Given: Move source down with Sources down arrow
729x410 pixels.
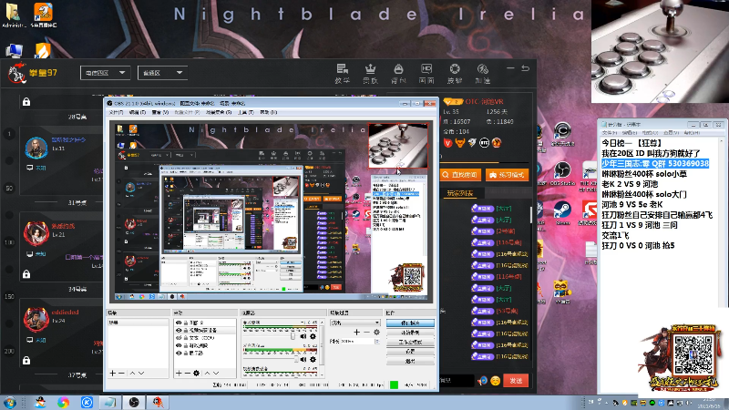Looking at the screenshot, I should (x=216, y=373).
